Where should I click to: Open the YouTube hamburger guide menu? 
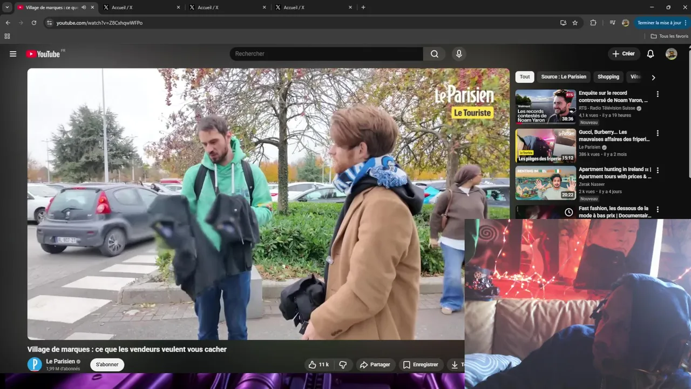(13, 54)
